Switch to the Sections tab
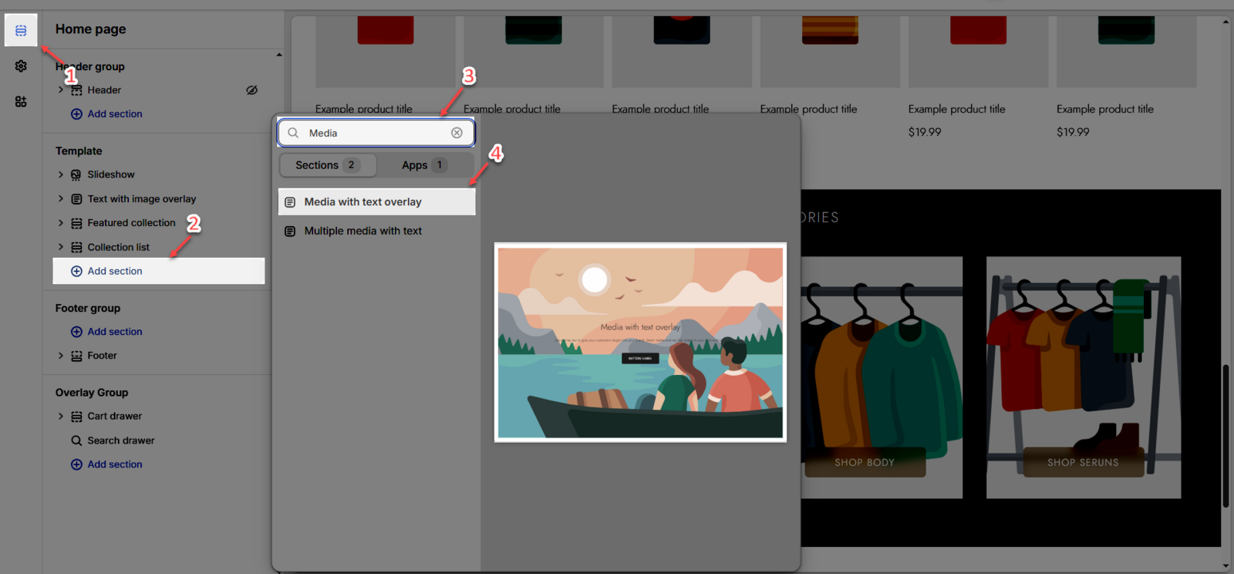1234x574 pixels. [327, 165]
